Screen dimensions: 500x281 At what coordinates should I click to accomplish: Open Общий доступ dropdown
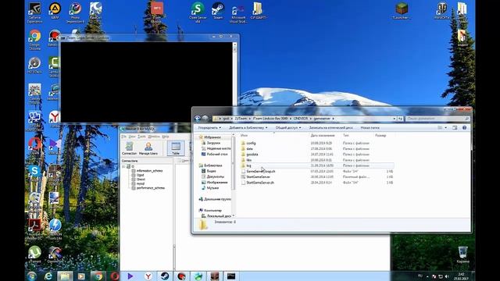288,128
